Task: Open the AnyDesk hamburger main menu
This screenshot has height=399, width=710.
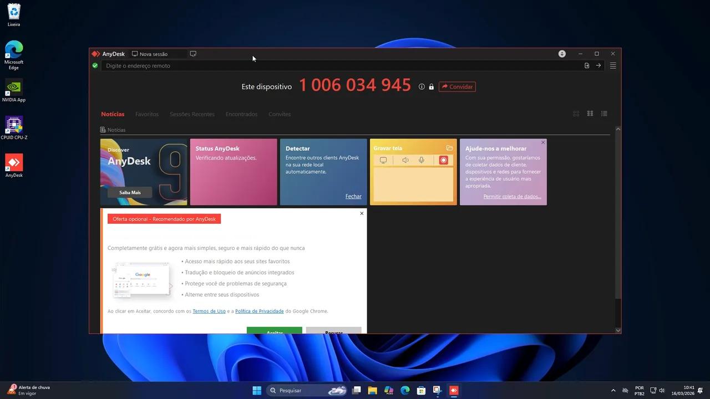Action: 613,65
